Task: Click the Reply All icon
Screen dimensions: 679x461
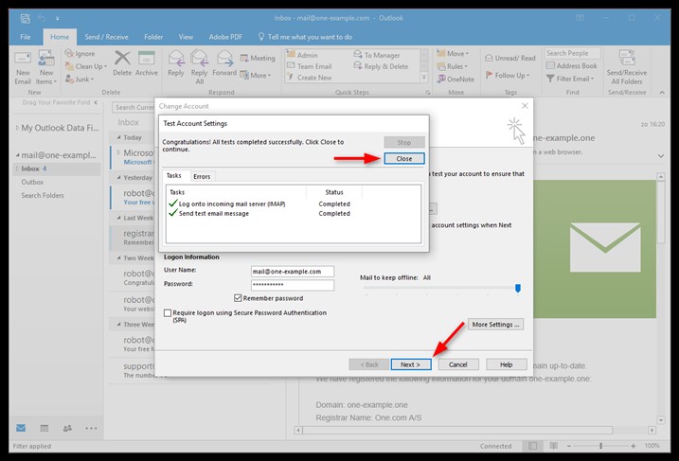Action: (x=199, y=58)
